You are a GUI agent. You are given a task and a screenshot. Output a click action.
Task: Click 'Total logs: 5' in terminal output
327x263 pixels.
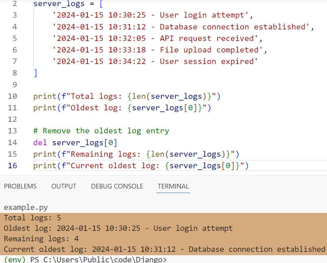click(33, 218)
